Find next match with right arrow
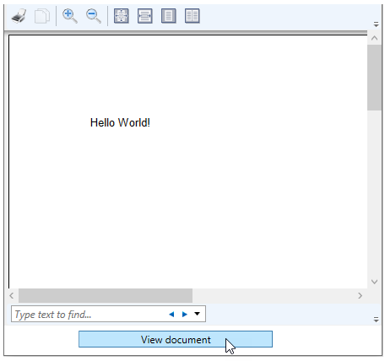The image size is (385, 361). pyautogui.click(x=185, y=315)
